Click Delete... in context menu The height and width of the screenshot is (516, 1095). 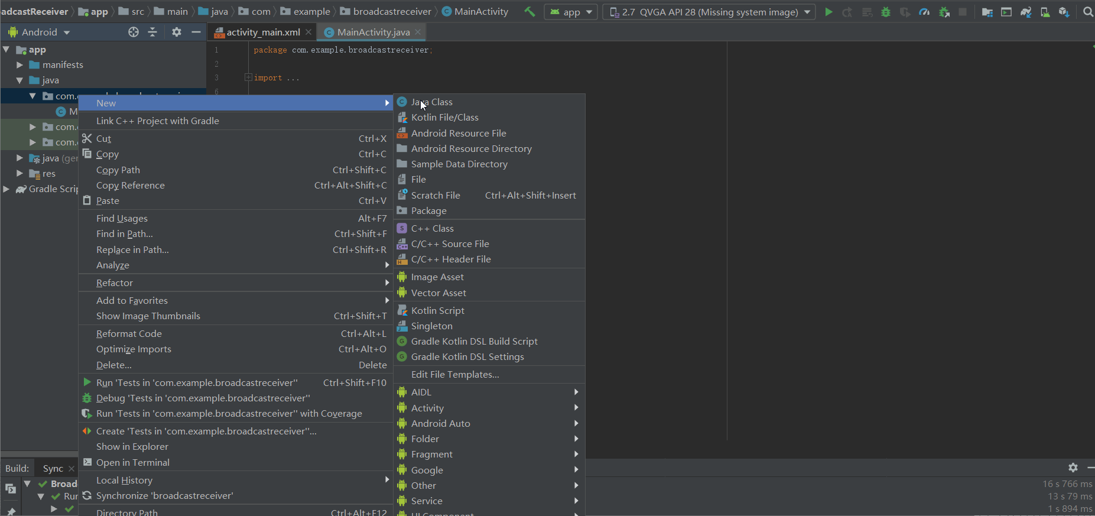click(236, 365)
